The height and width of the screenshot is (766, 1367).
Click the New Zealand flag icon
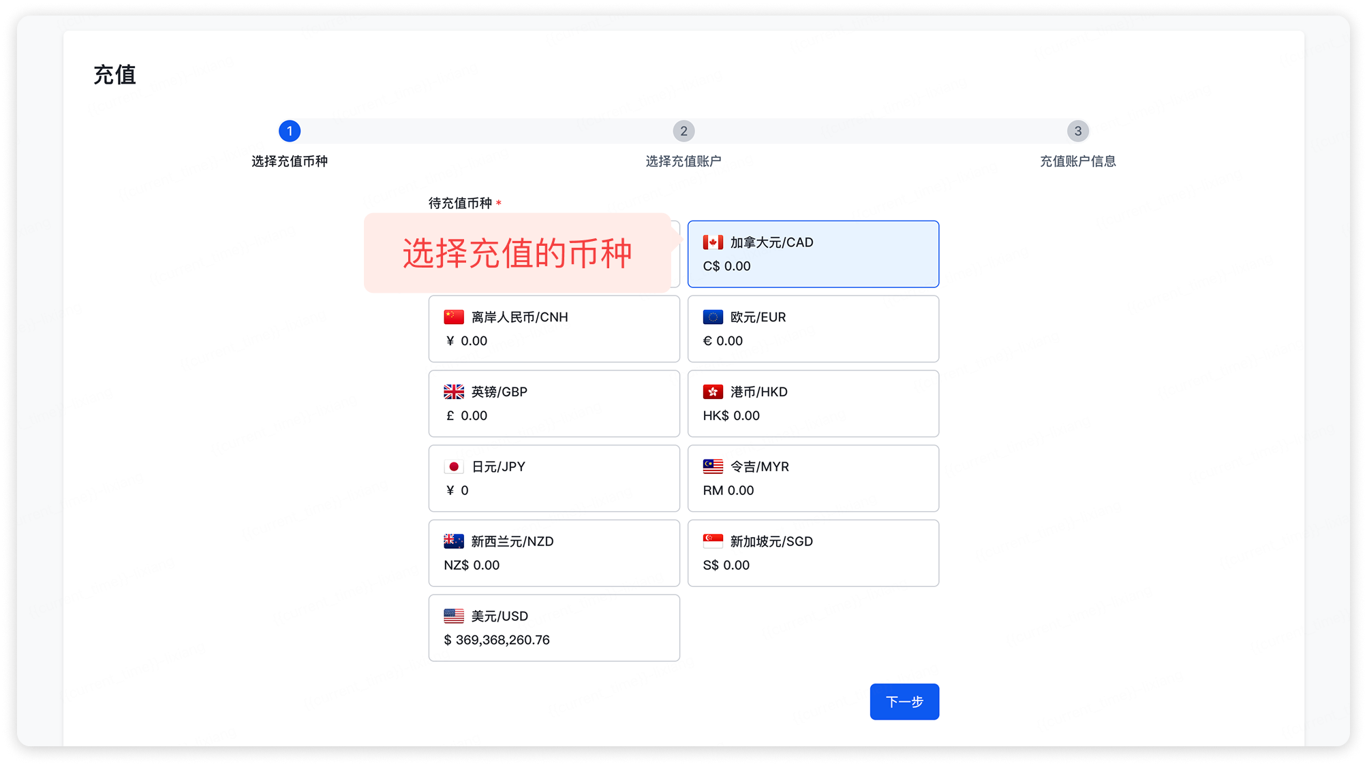click(454, 541)
